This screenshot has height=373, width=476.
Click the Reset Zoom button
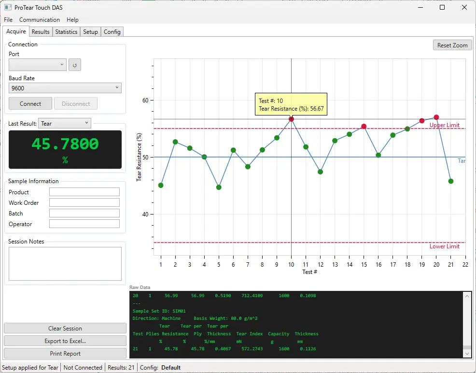pyautogui.click(x=452, y=45)
